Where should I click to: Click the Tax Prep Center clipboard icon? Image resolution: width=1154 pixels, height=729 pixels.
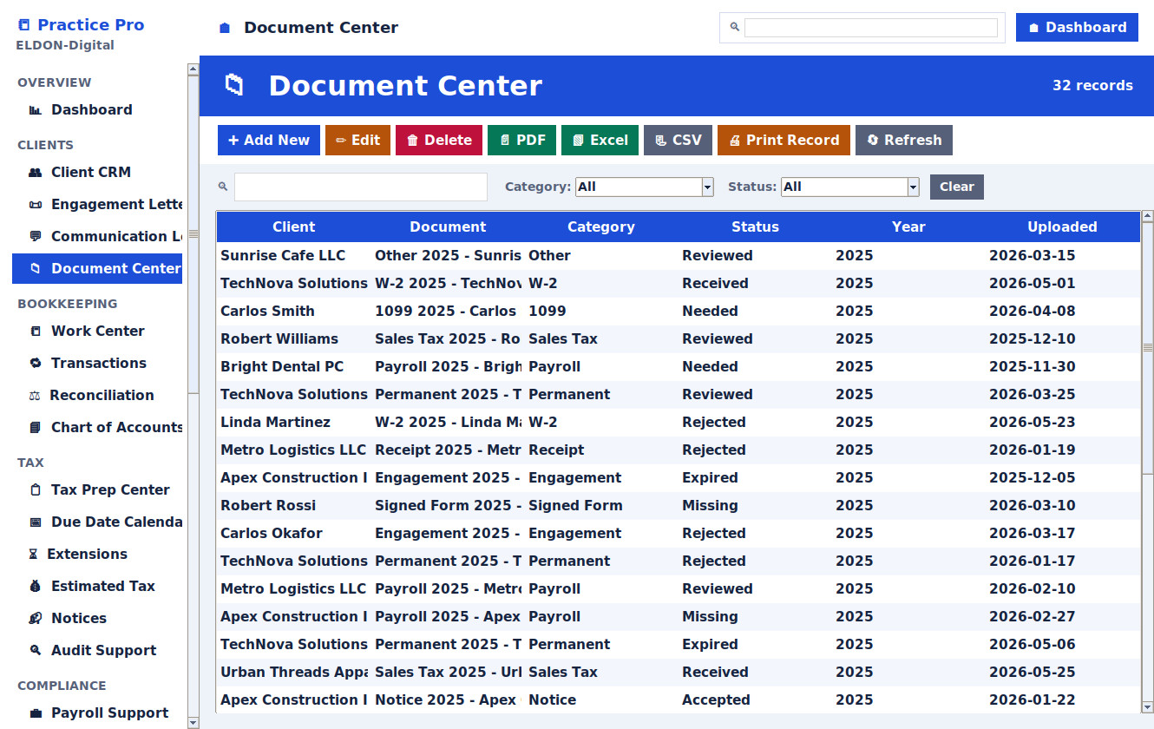tap(36, 490)
